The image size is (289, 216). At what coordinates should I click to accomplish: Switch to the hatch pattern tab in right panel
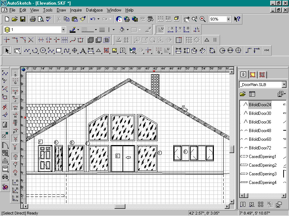click(262, 75)
